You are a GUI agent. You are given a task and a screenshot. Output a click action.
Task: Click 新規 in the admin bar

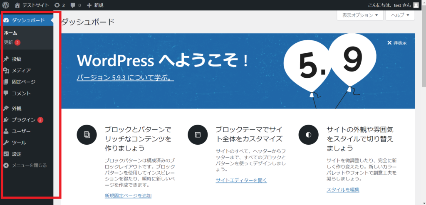(98, 5)
